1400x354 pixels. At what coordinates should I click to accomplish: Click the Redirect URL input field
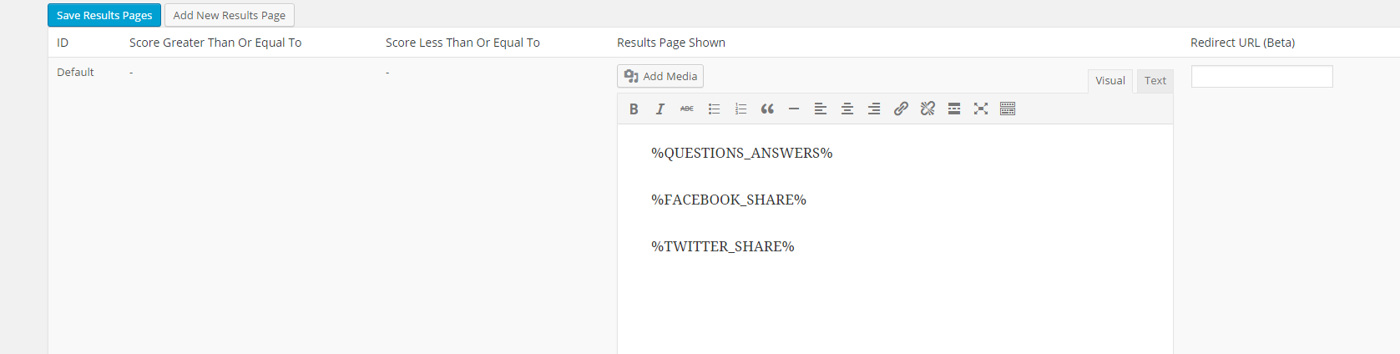(1261, 77)
